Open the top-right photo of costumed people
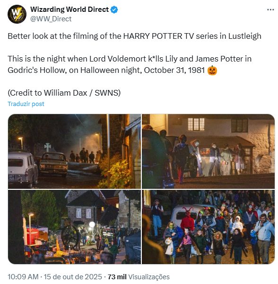Screen dimensions: 278x284 coord(208,151)
